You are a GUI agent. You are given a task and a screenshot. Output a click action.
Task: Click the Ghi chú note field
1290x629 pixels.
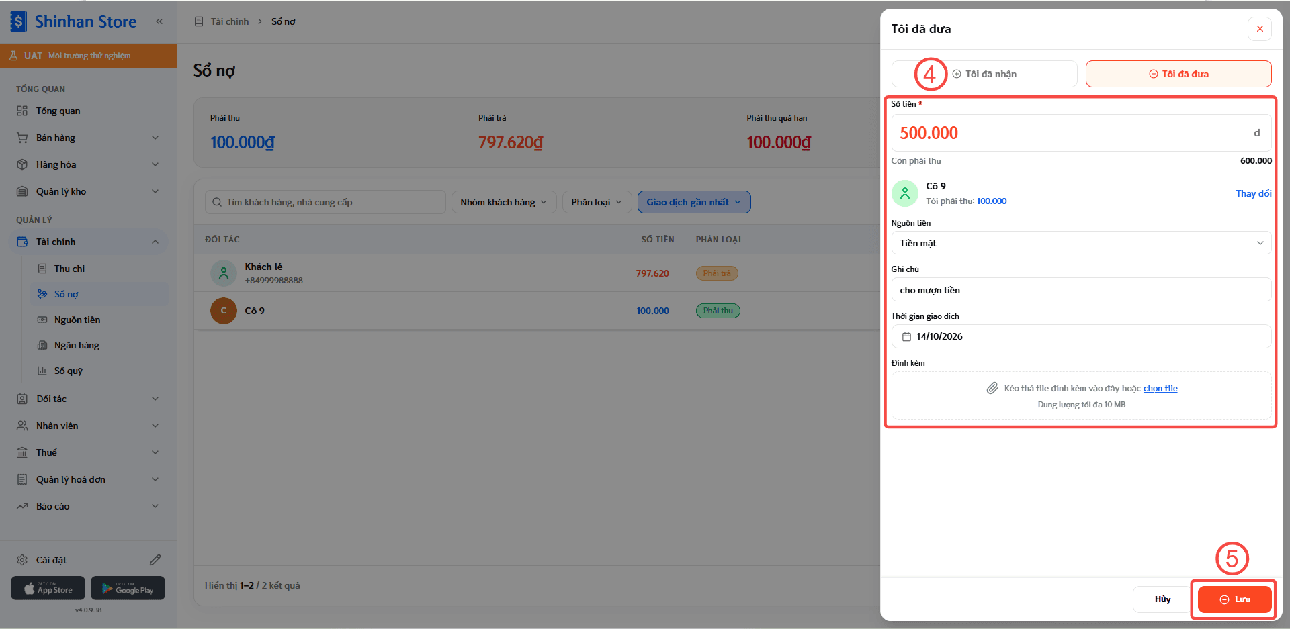pos(1081,290)
